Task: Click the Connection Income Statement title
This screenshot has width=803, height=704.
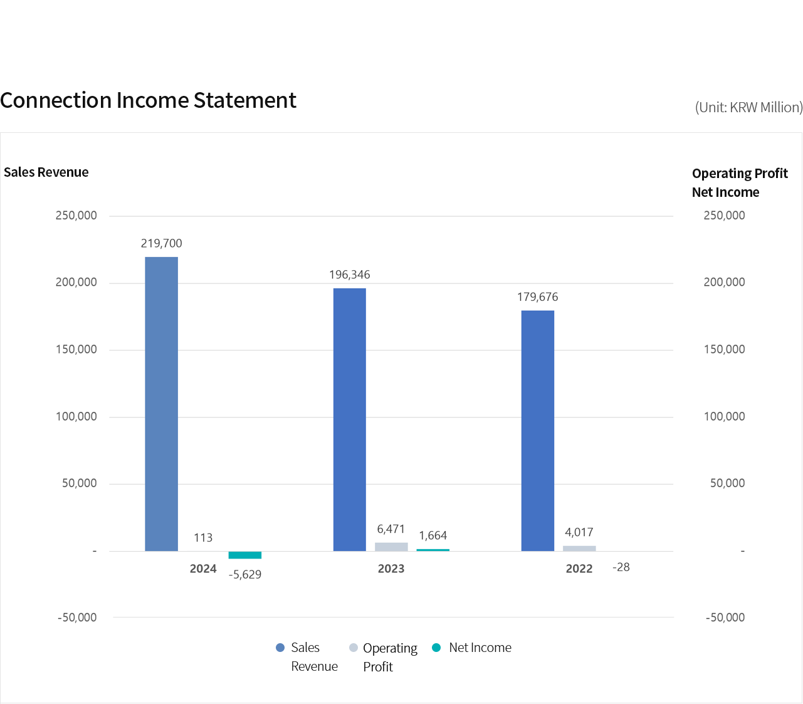Action: pyautogui.click(x=149, y=100)
